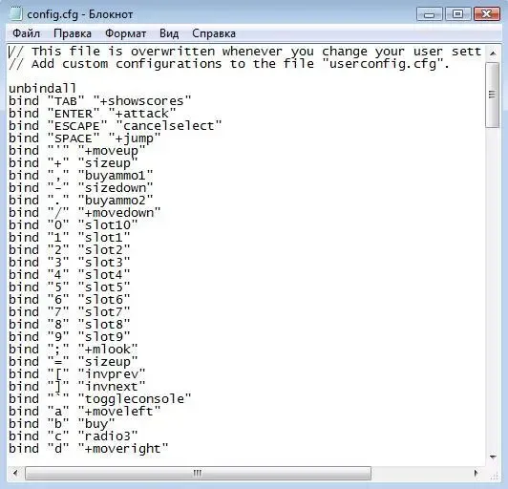
Task: Click the text "slot10"
Action: click(108, 224)
